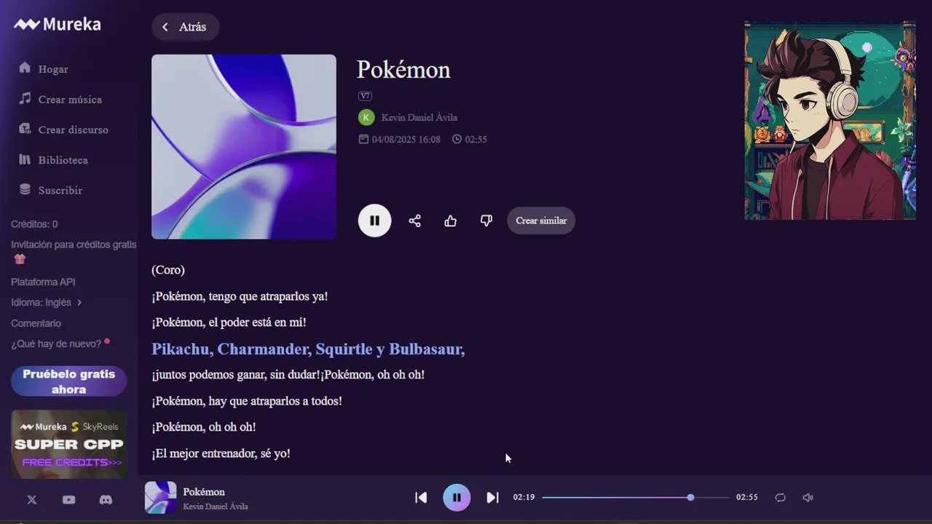Click the Créditos: 0 label
Viewport: 932px width, 524px height.
(x=34, y=224)
